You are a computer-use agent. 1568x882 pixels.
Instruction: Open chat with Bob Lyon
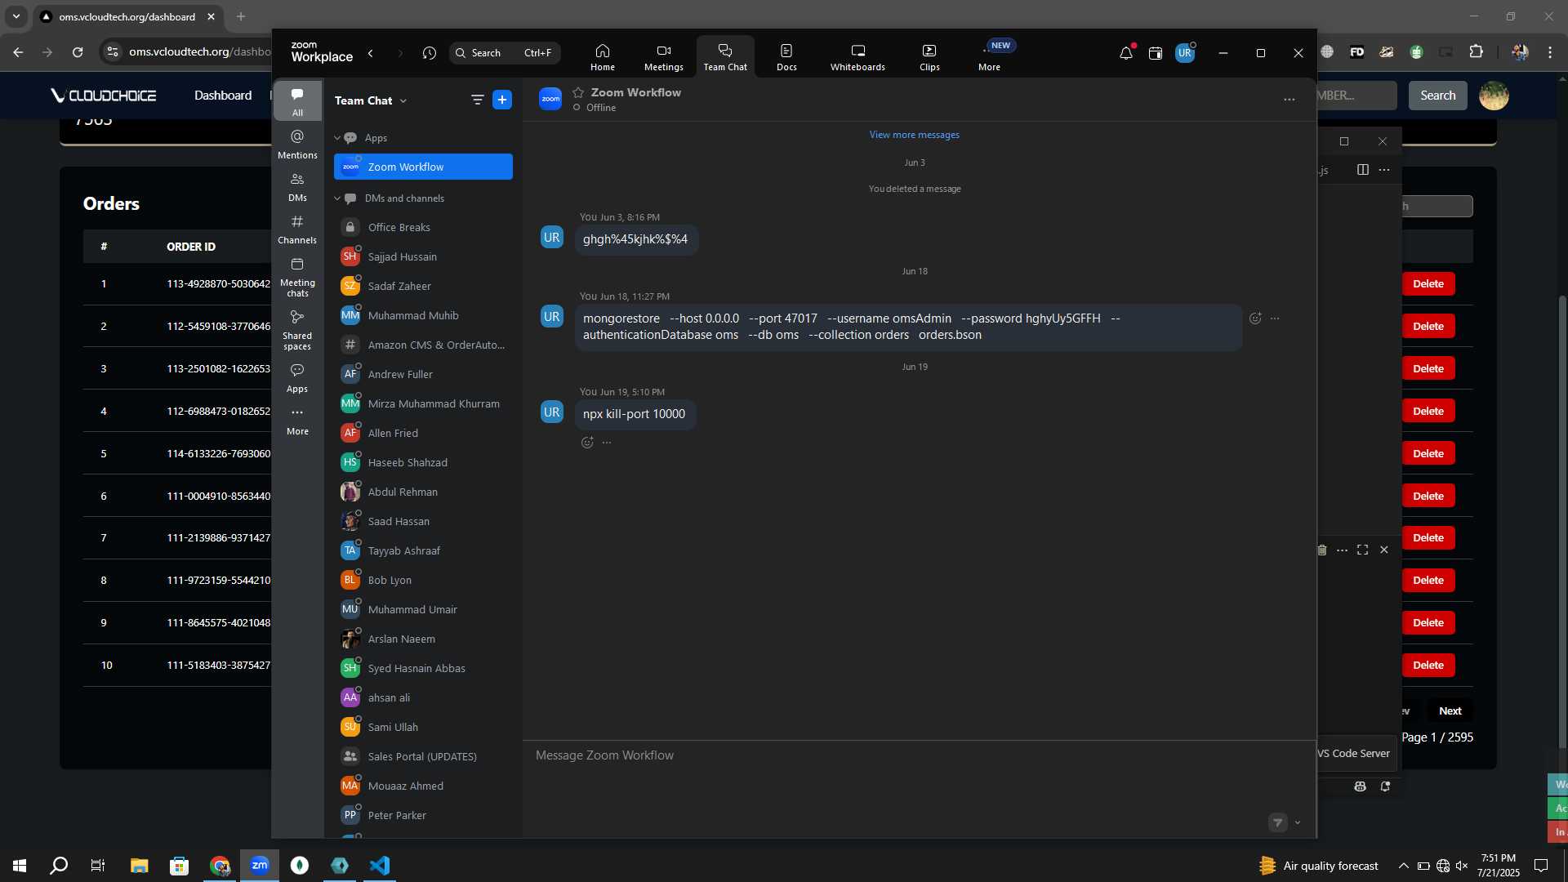pyautogui.click(x=423, y=580)
